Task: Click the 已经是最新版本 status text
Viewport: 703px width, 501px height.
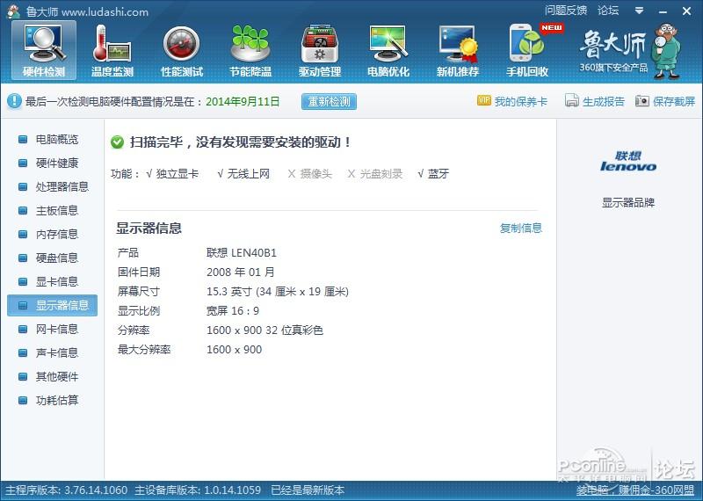Action: click(x=308, y=490)
